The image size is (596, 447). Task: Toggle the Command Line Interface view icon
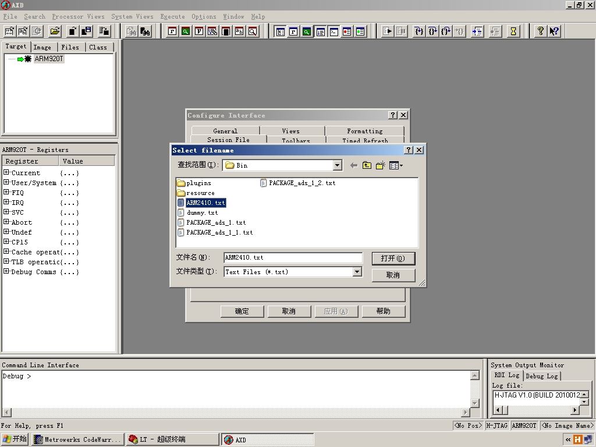(334, 31)
